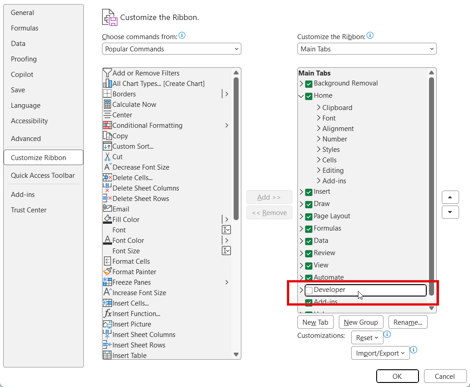Screen dimensions: 470x387
Task: Click the Borders command icon
Action: [107, 94]
